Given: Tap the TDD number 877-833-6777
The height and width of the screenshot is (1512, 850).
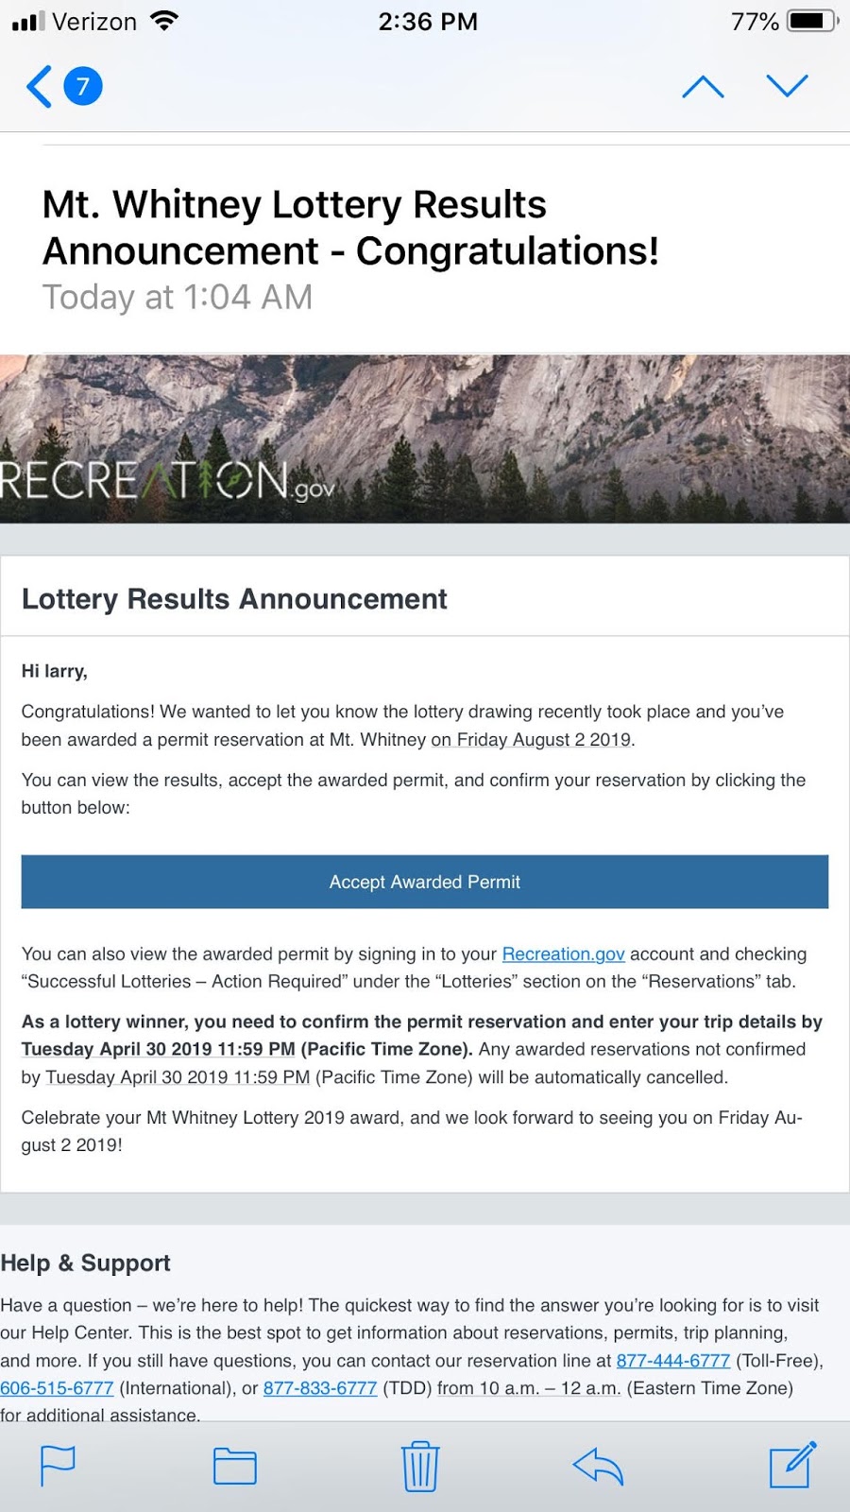Looking at the screenshot, I should 320,1388.
